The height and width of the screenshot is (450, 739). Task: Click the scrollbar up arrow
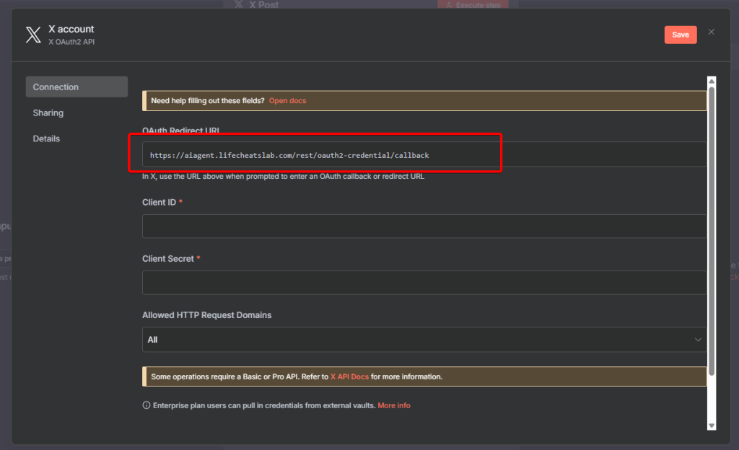[x=711, y=81]
